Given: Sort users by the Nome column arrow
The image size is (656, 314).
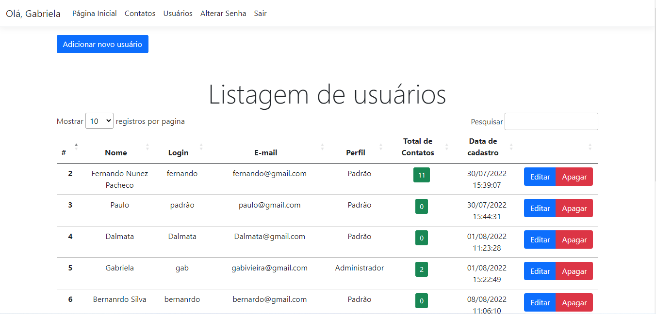Looking at the screenshot, I should click(148, 148).
